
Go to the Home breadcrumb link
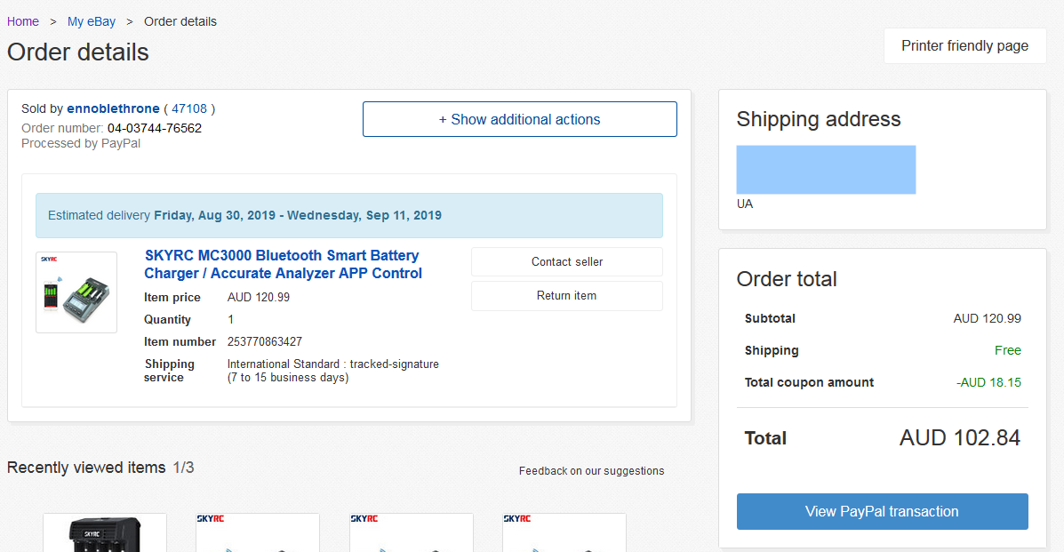point(23,21)
